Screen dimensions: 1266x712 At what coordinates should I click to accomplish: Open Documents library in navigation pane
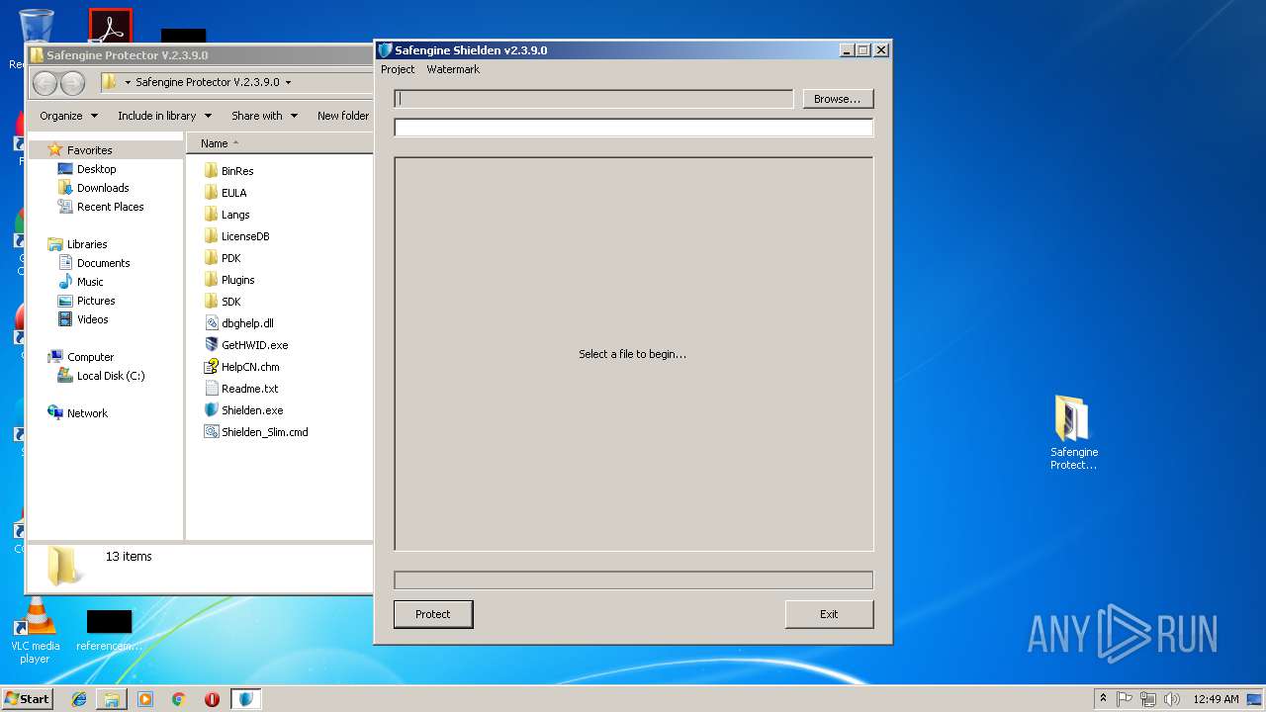click(103, 263)
